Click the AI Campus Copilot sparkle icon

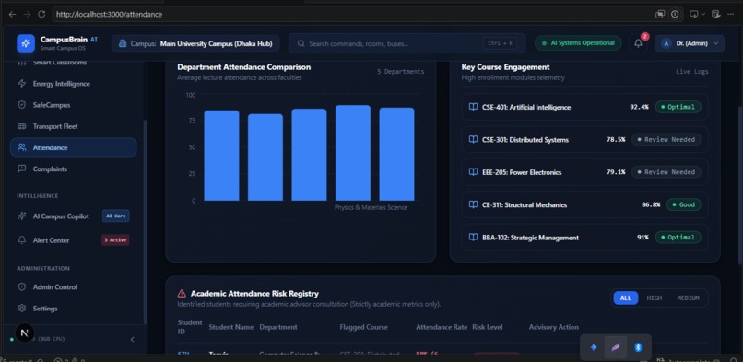click(x=22, y=216)
